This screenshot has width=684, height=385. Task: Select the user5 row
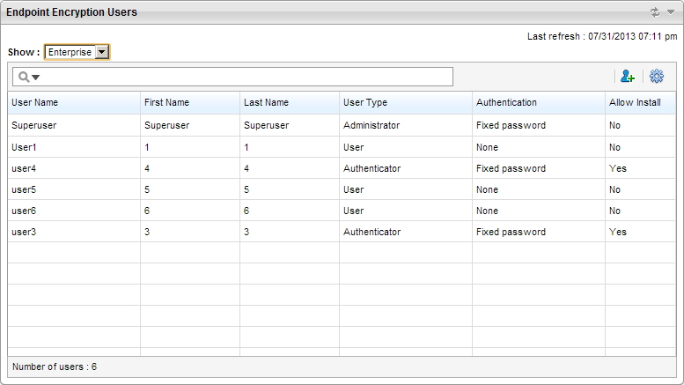pyautogui.click(x=24, y=189)
